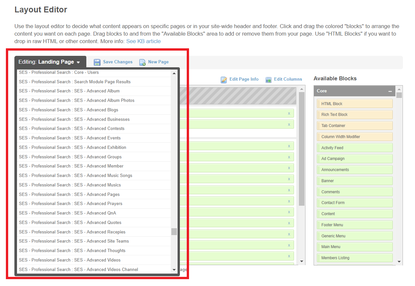This screenshot has height=286, width=415.
Task: Click the New Page document icon
Action: point(142,62)
